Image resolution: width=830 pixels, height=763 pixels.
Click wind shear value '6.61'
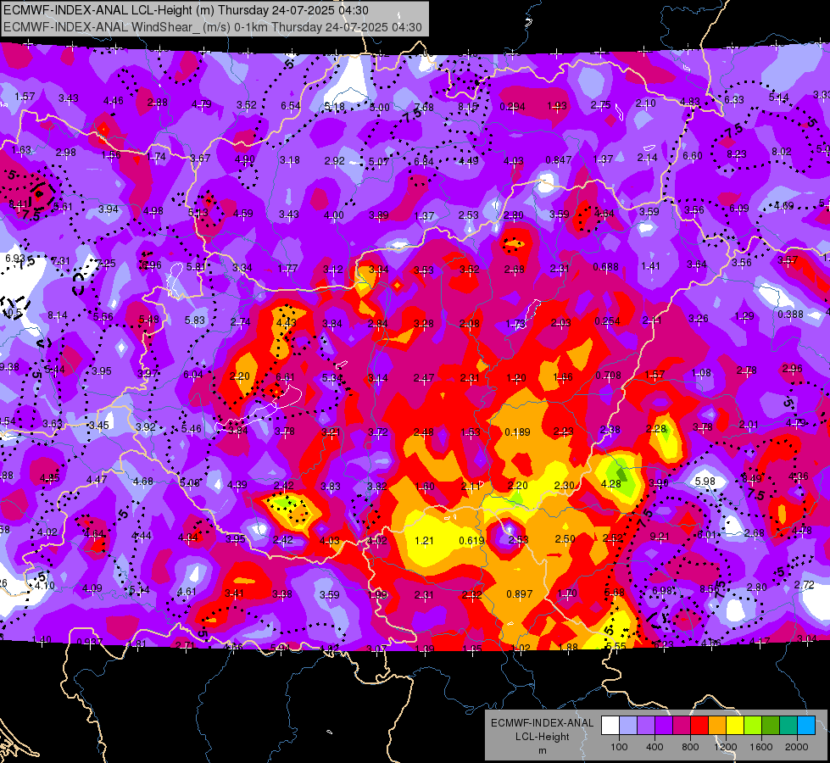tap(286, 377)
